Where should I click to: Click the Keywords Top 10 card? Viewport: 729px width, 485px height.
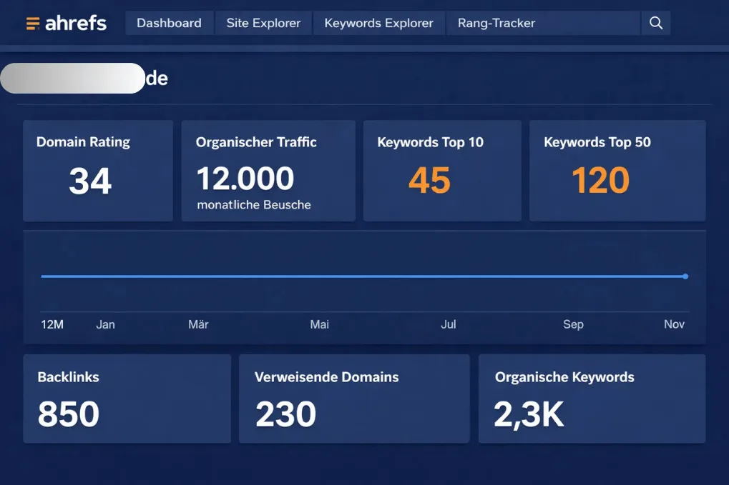[x=441, y=170]
